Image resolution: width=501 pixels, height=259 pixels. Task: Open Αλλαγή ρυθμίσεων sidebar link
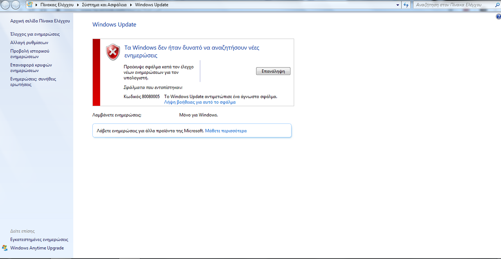point(29,43)
